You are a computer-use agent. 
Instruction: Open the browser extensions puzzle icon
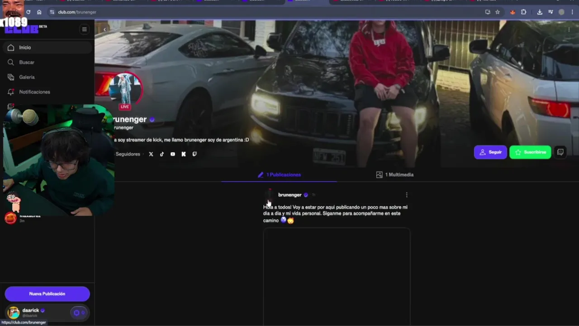523,12
